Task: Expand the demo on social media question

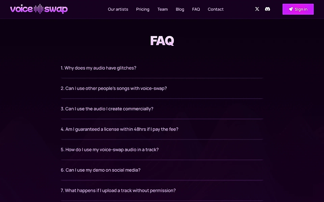Action: coord(101,170)
